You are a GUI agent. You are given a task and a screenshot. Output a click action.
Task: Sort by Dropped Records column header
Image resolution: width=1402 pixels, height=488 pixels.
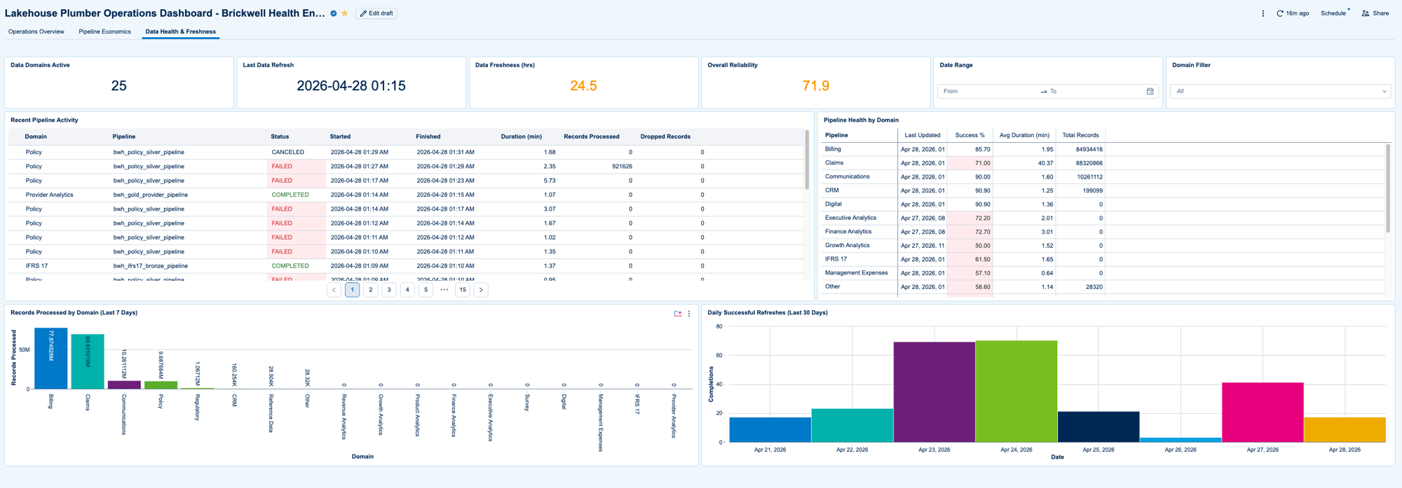coord(665,137)
